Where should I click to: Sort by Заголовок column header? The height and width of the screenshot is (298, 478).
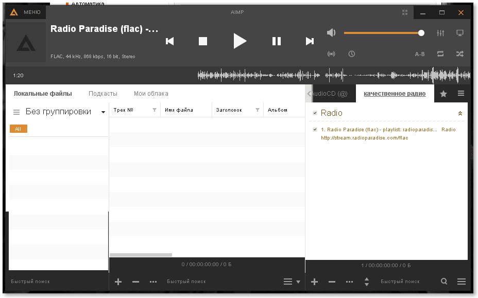tap(229, 110)
